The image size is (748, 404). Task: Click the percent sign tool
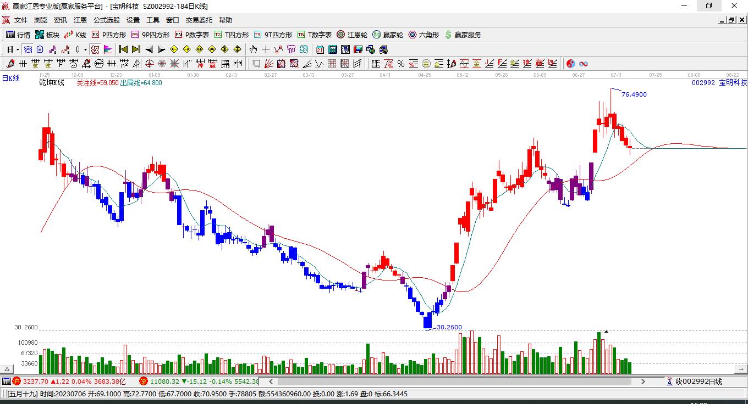click(x=401, y=64)
